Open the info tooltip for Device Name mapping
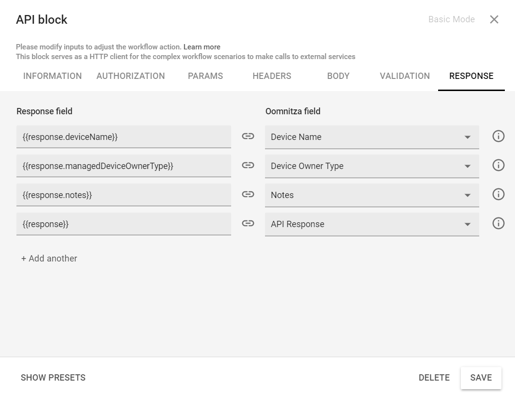The width and height of the screenshot is (515, 399). (498, 136)
